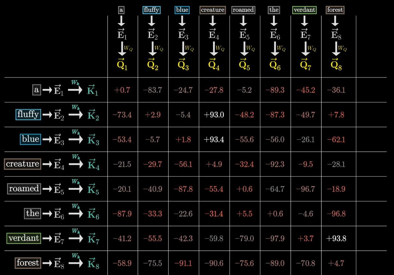The image size is (394, 275).
Task: Select the "forest" token box in the top row
Action: (335, 10)
